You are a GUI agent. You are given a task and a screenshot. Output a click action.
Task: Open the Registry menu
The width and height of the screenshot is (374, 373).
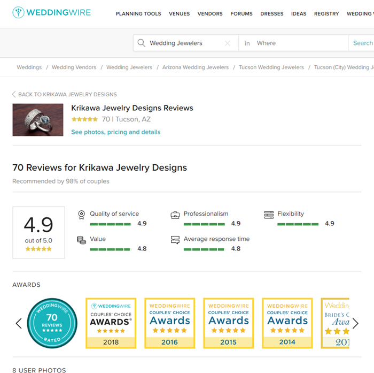click(x=326, y=13)
